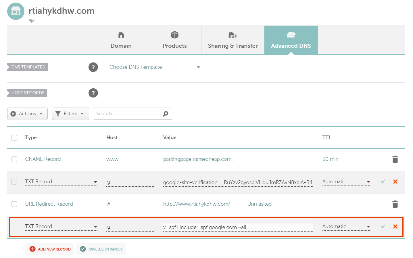The width and height of the screenshot is (413, 258).
Task: Click the help icon next to Host Records
Action: (93, 93)
